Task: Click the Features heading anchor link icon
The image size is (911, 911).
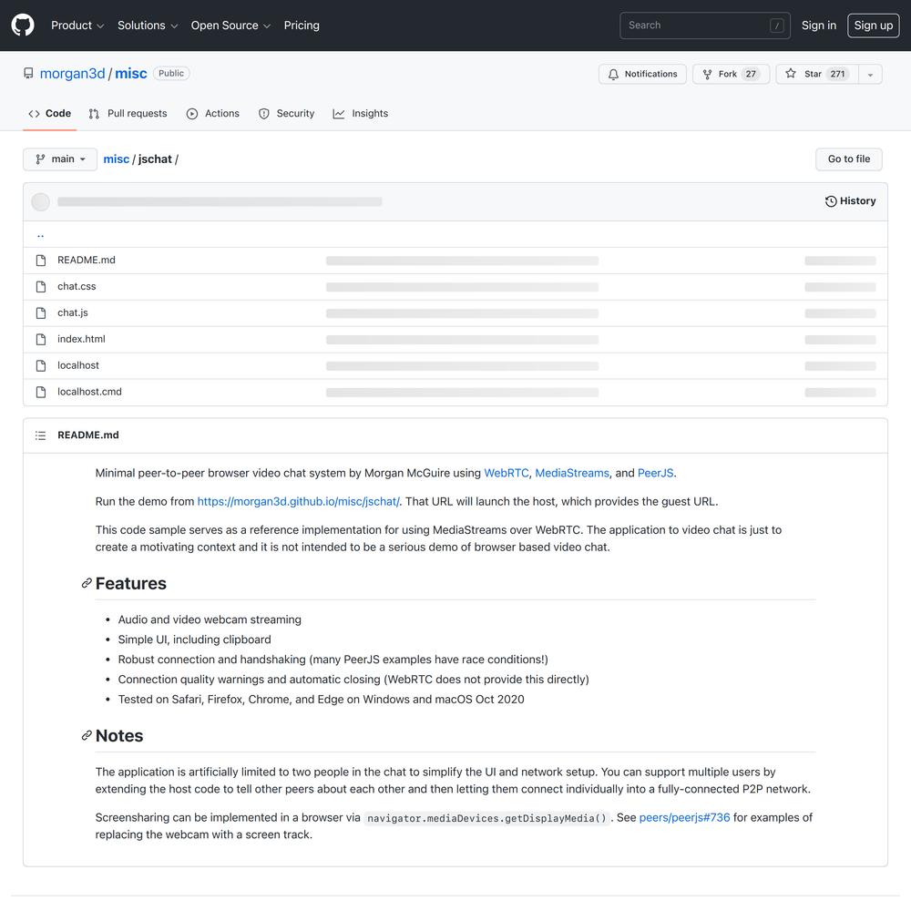Action: pos(87,583)
